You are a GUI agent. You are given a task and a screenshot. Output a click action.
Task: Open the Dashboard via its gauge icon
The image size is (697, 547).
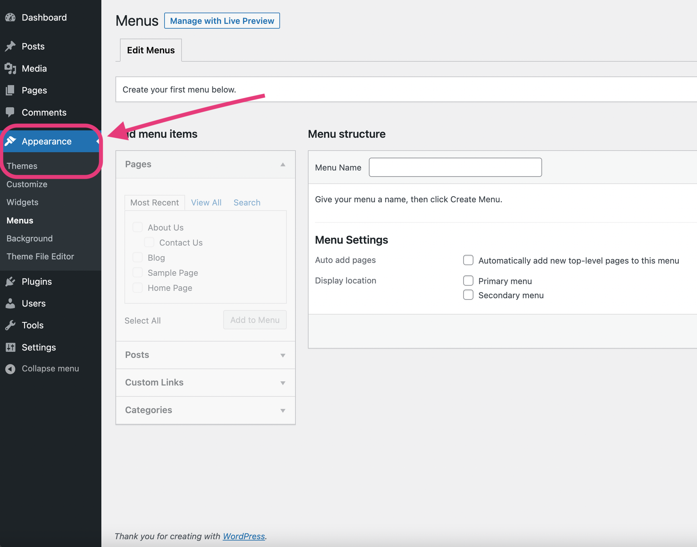click(x=11, y=17)
